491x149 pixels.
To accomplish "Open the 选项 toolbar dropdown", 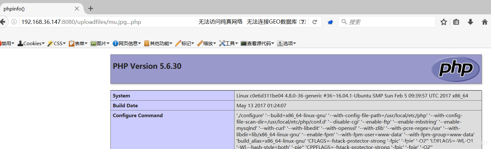I will pyautogui.click(x=287, y=44).
